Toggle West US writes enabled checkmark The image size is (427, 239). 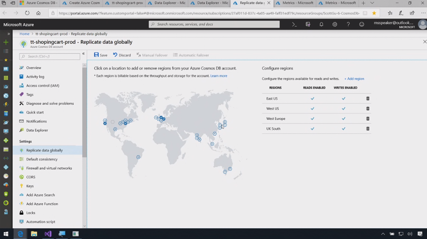pyautogui.click(x=344, y=108)
